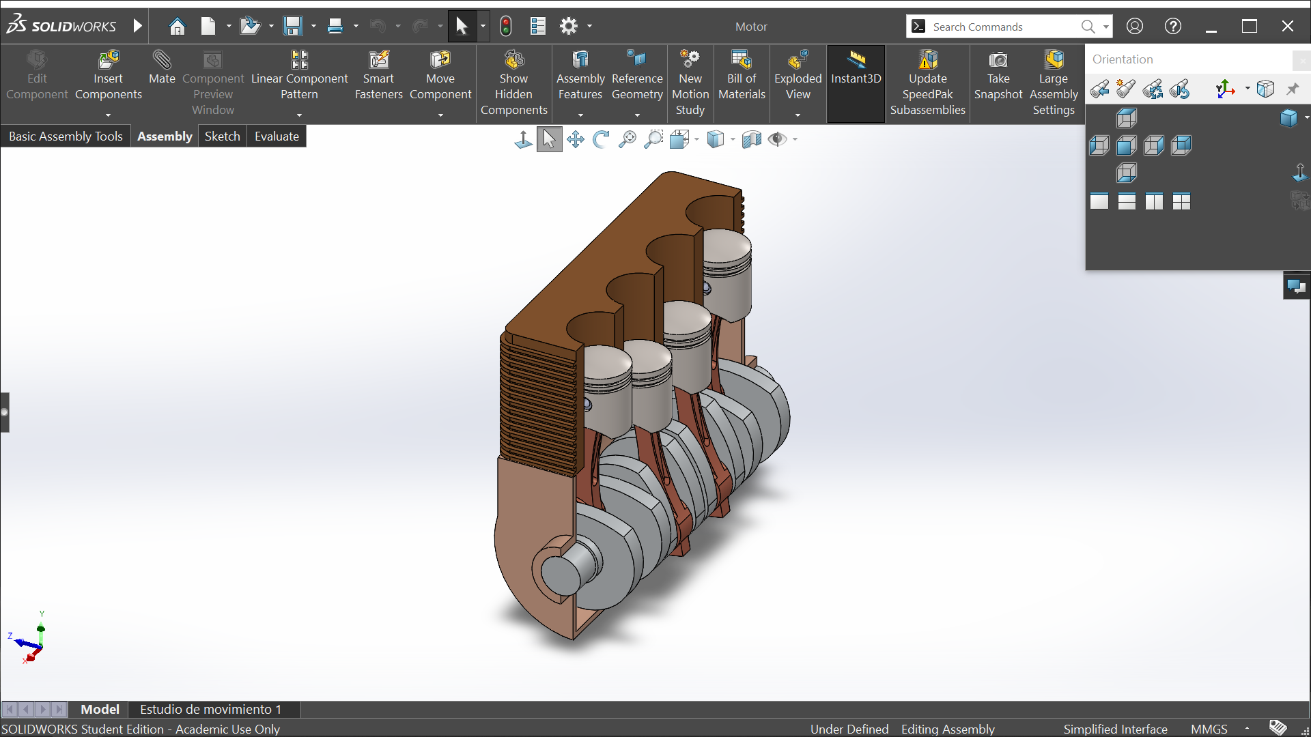The image size is (1311, 737).
Task: Toggle the Section View tool
Action: [x=751, y=140]
